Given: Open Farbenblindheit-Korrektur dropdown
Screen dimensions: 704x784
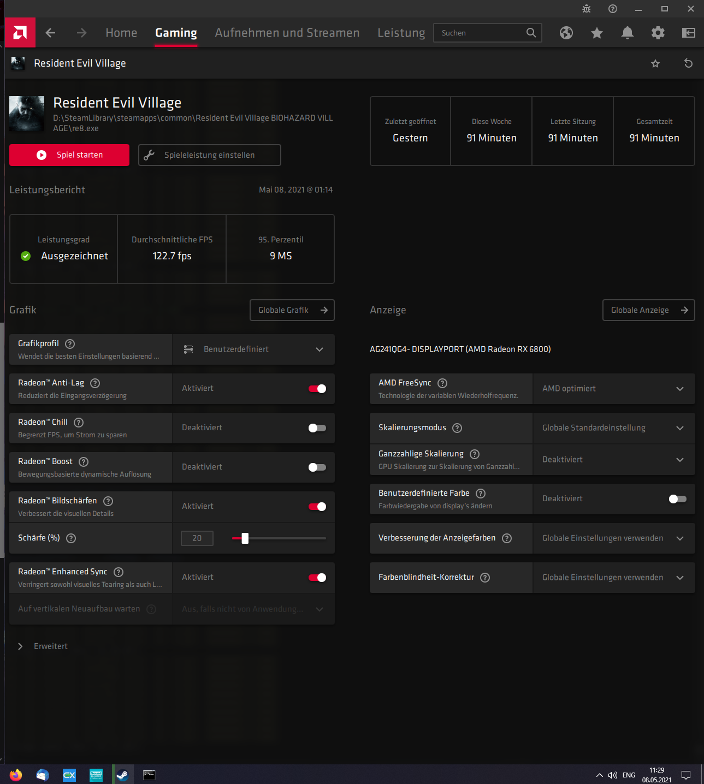Looking at the screenshot, I should (614, 578).
